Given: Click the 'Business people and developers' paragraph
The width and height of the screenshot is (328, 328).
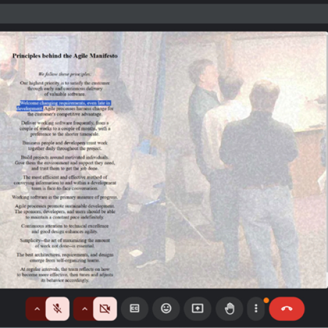Looking at the screenshot, I should point(65,146).
